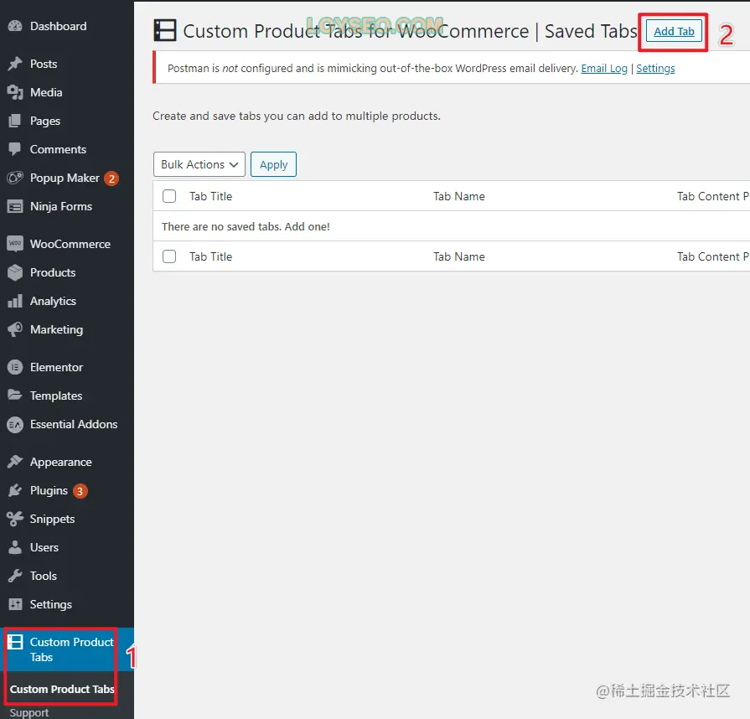
Task: Go to the Media menu item
Action: click(46, 92)
